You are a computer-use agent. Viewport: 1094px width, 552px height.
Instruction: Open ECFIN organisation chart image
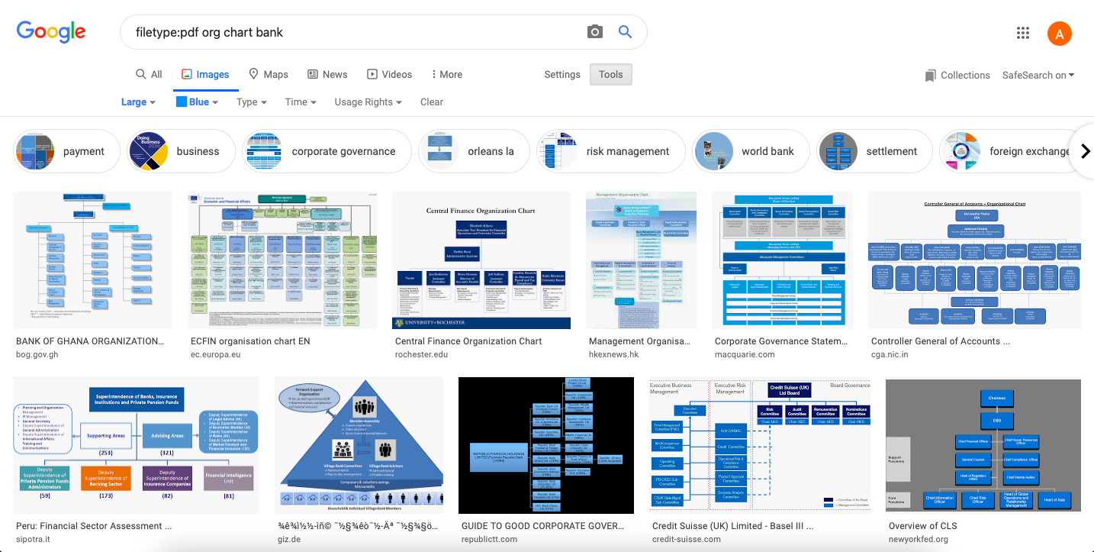point(282,260)
